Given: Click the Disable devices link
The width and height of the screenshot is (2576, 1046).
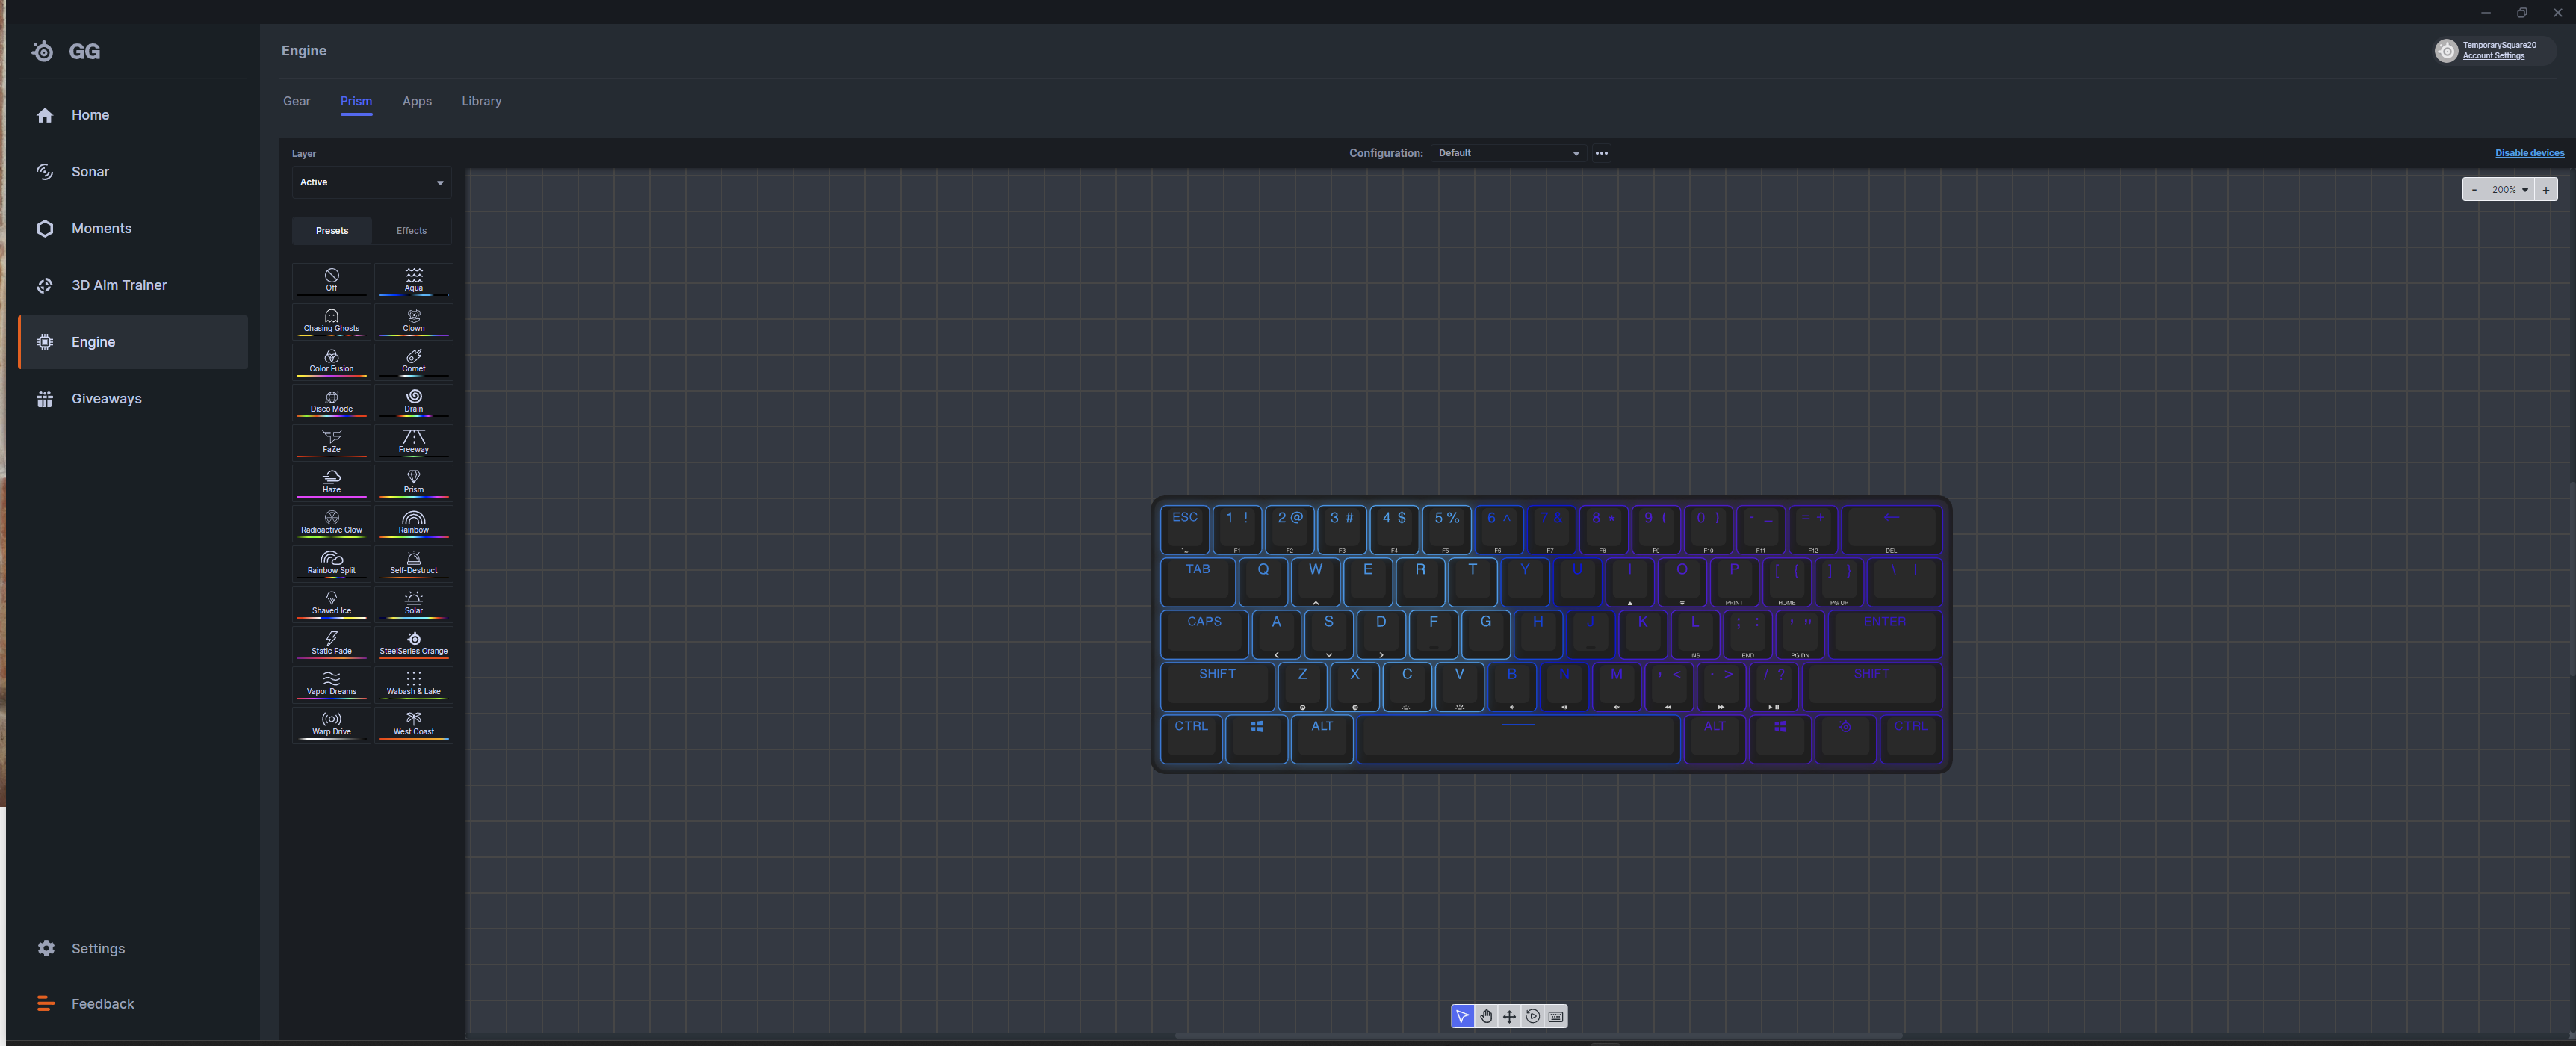Looking at the screenshot, I should point(2528,153).
